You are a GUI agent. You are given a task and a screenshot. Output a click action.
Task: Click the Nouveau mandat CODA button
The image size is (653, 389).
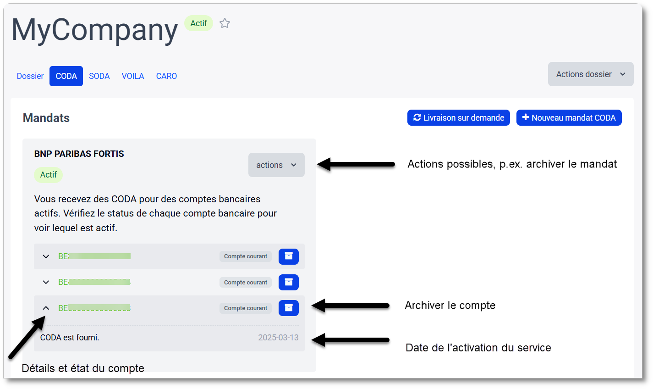569,117
